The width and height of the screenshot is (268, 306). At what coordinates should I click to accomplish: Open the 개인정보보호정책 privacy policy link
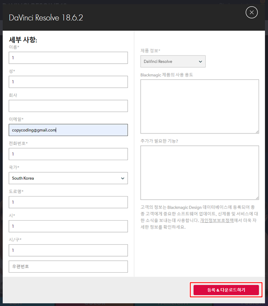point(217,220)
